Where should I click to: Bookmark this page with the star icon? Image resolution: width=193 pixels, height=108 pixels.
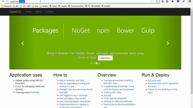point(163,1)
